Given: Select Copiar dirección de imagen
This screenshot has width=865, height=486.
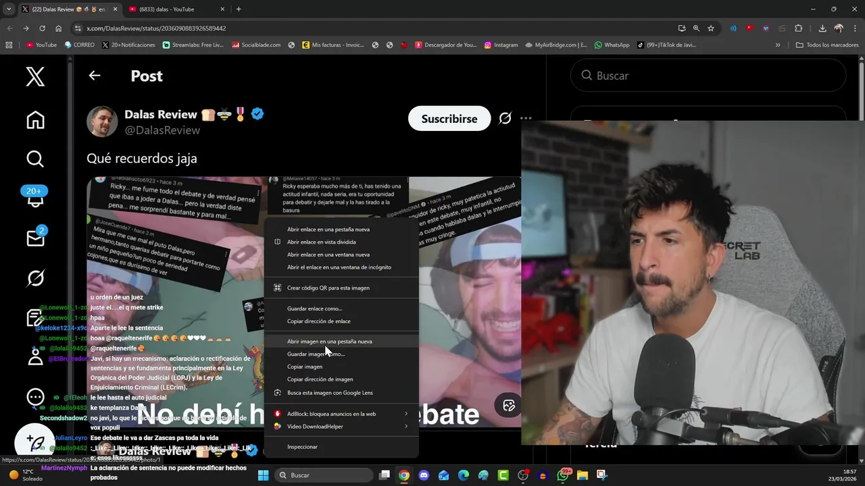Looking at the screenshot, I should click(320, 379).
